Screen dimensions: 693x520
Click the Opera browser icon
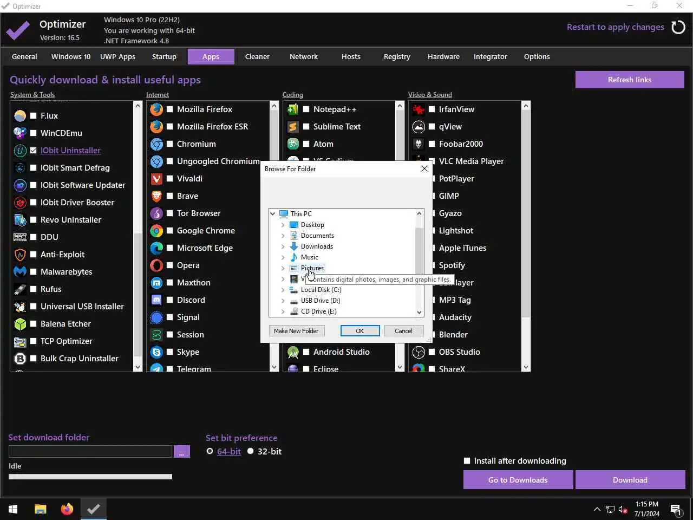coord(156,265)
